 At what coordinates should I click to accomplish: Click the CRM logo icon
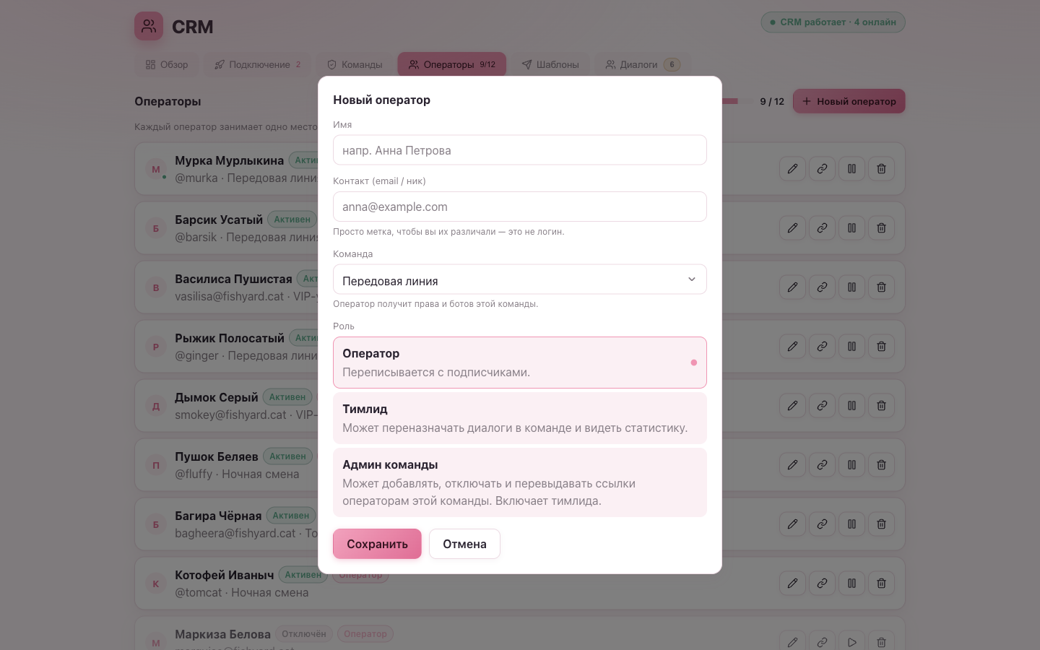click(149, 26)
